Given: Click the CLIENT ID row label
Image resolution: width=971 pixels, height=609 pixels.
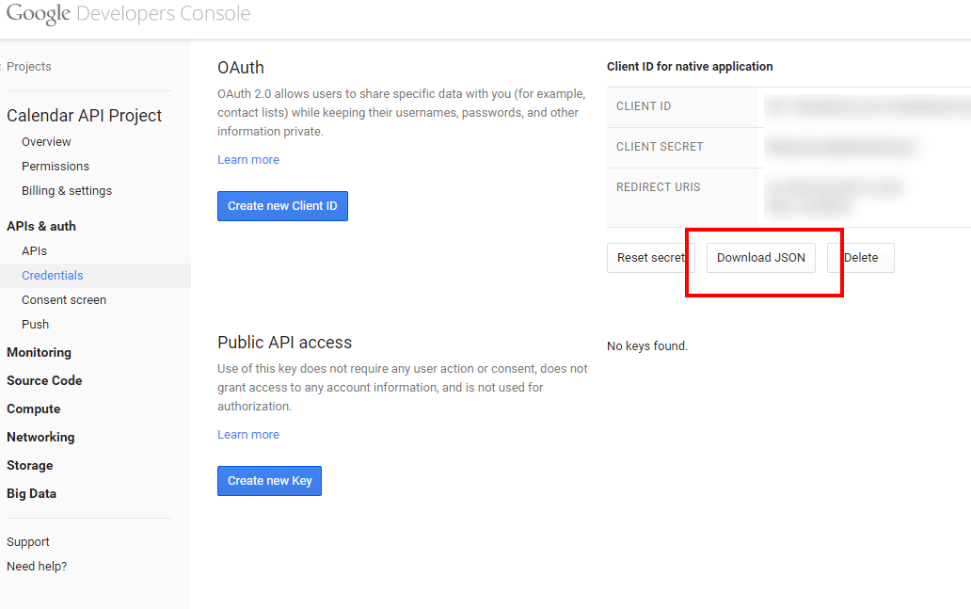Looking at the screenshot, I should point(644,106).
